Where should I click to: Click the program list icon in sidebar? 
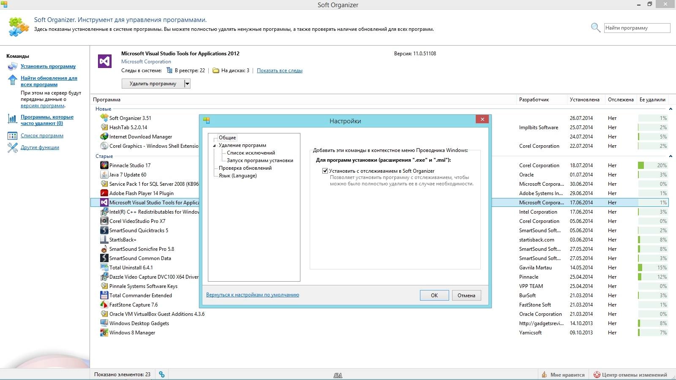tap(13, 136)
